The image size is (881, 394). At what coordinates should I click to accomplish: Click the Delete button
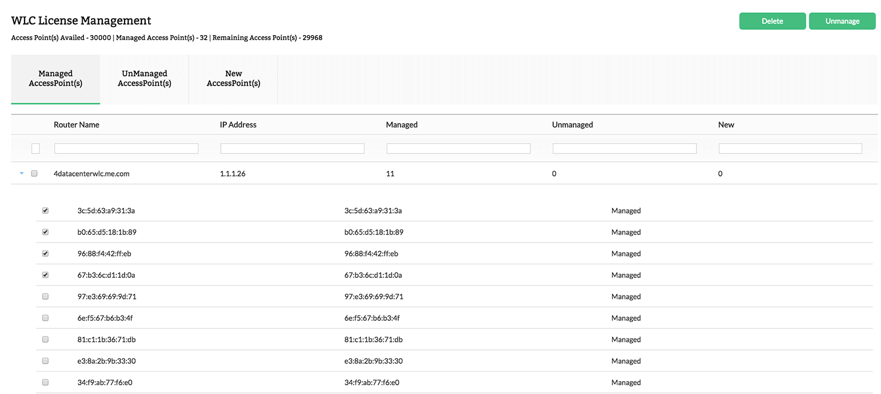(772, 21)
